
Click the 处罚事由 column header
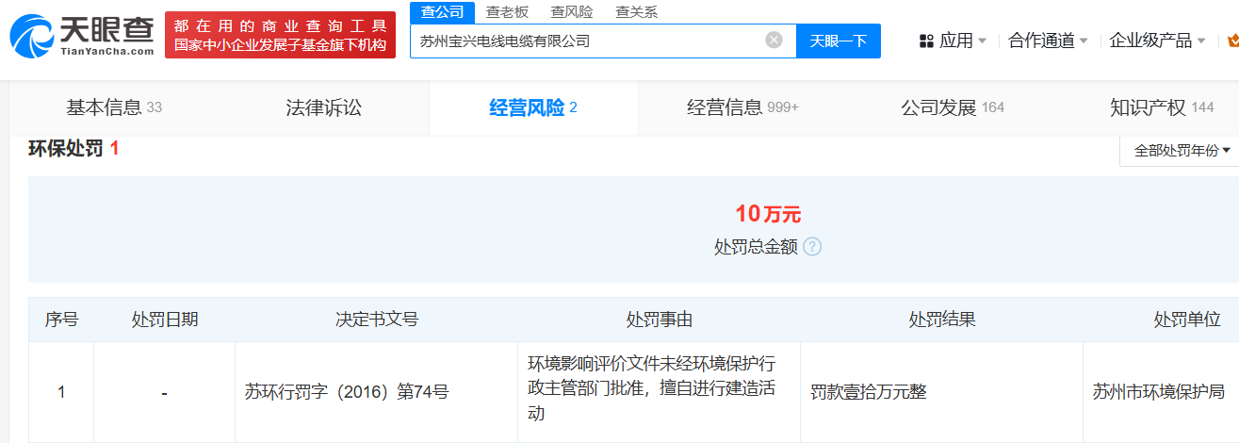(x=660, y=320)
